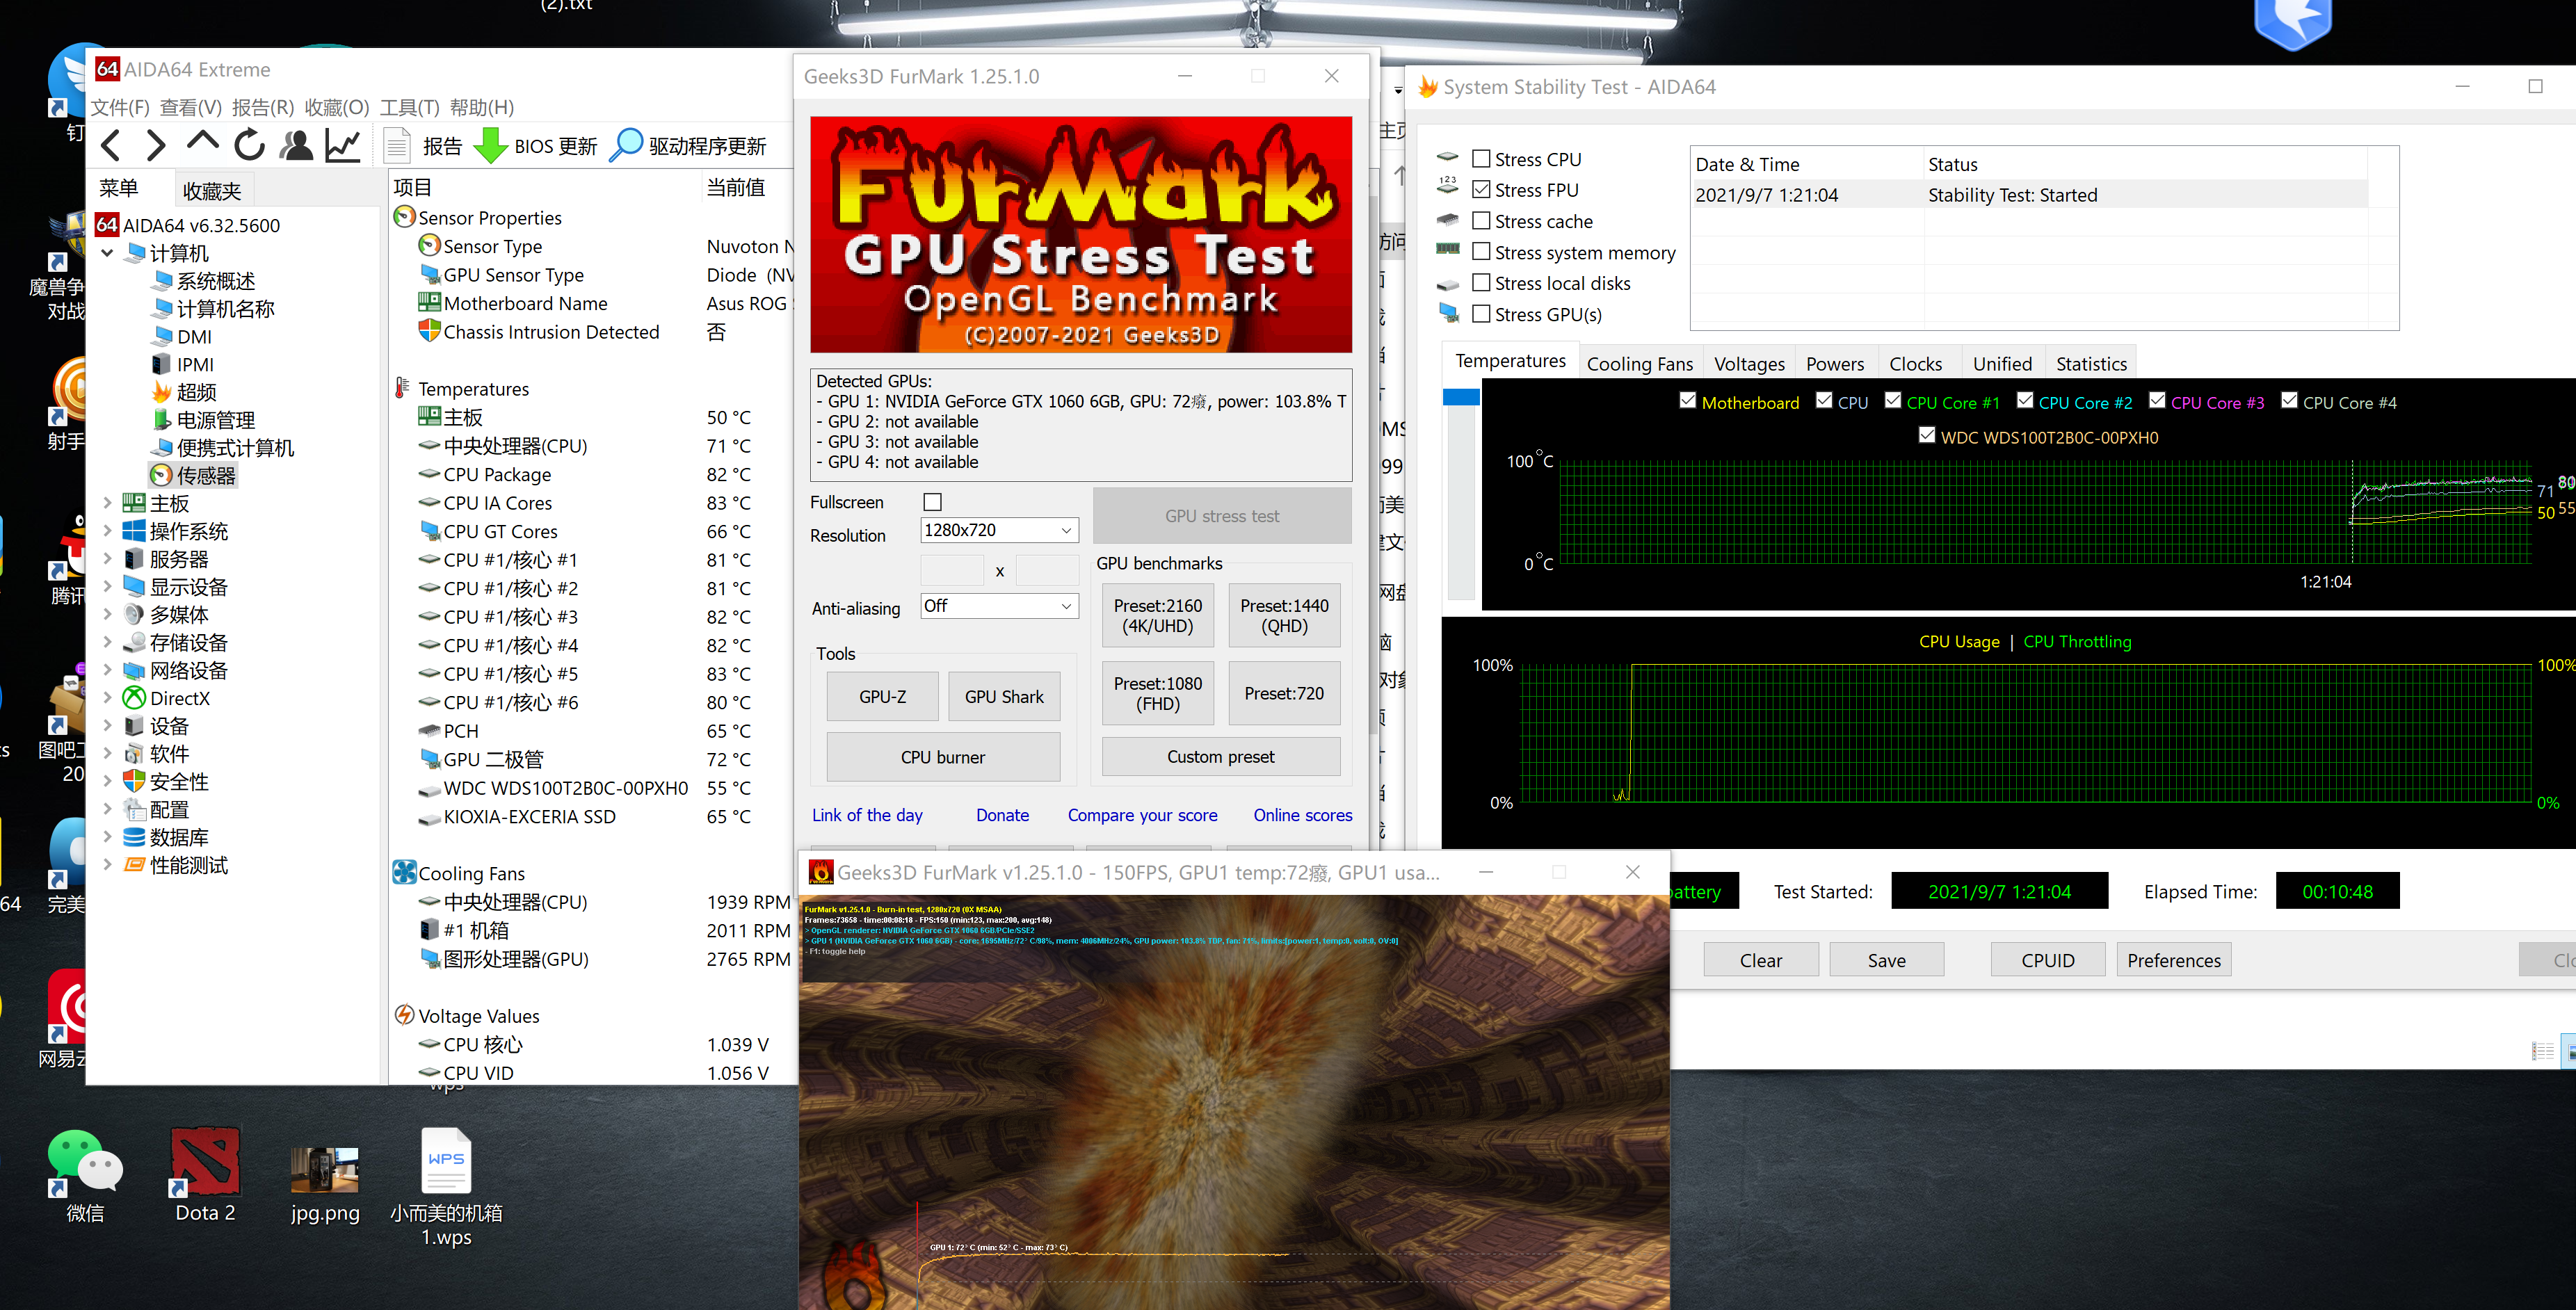Open the Anti-aliasing Off dropdown

click(x=999, y=606)
